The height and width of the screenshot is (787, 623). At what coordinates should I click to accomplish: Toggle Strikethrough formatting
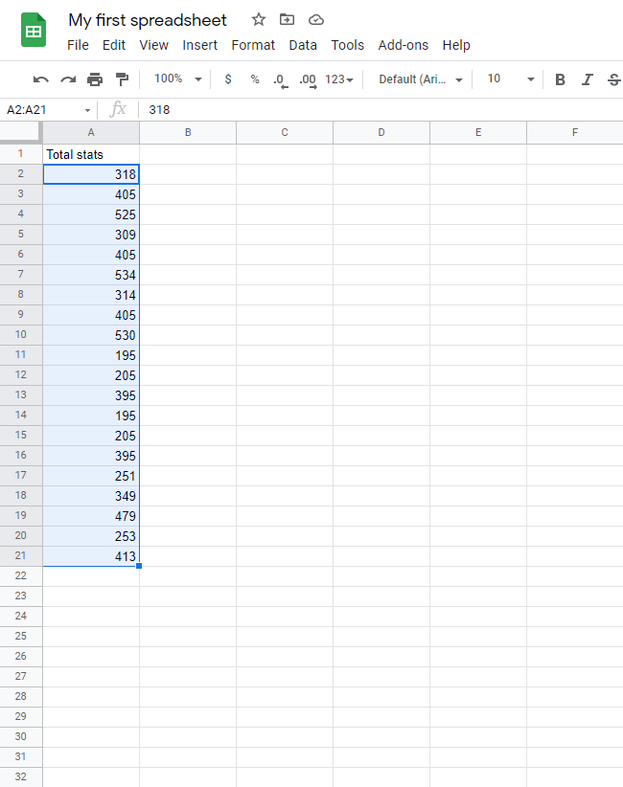coord(613,79)
